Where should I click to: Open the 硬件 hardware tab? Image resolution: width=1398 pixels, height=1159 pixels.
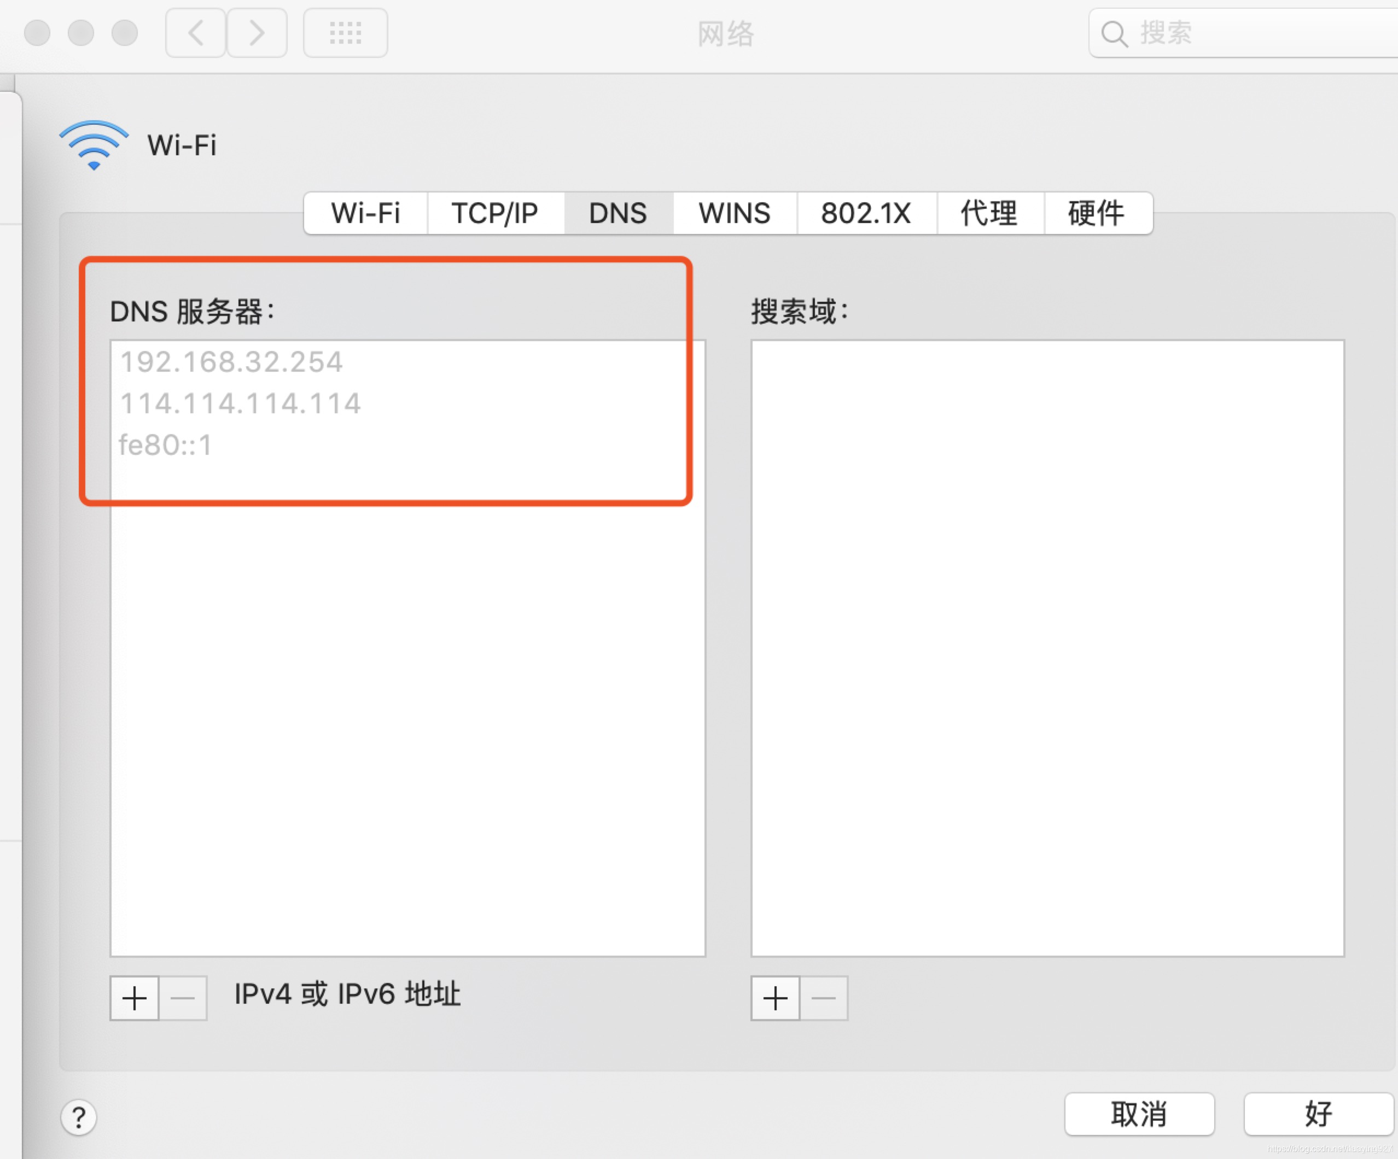pos(1097,214)
